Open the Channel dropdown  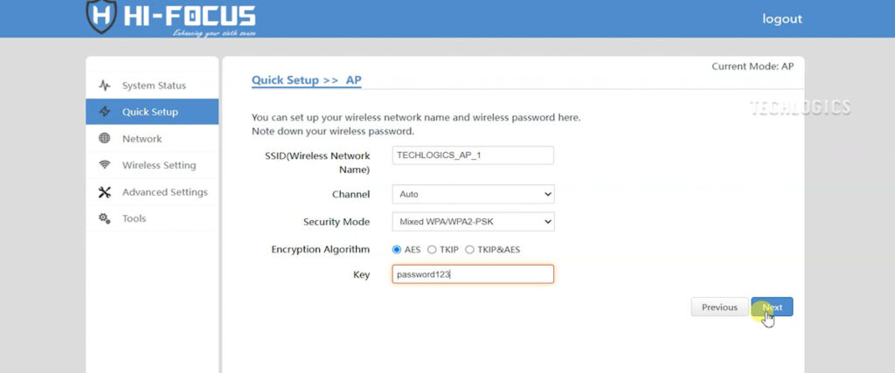(472, 194)
